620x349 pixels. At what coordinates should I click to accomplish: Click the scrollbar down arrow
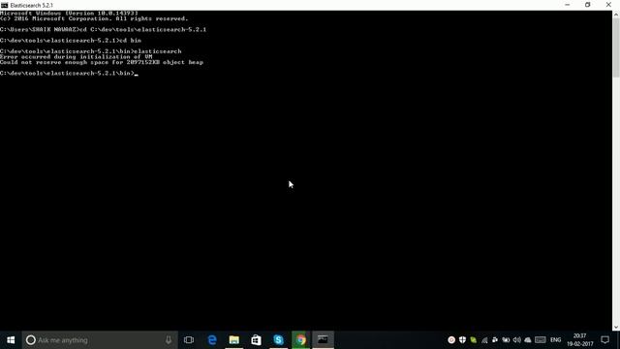(616, 328)
